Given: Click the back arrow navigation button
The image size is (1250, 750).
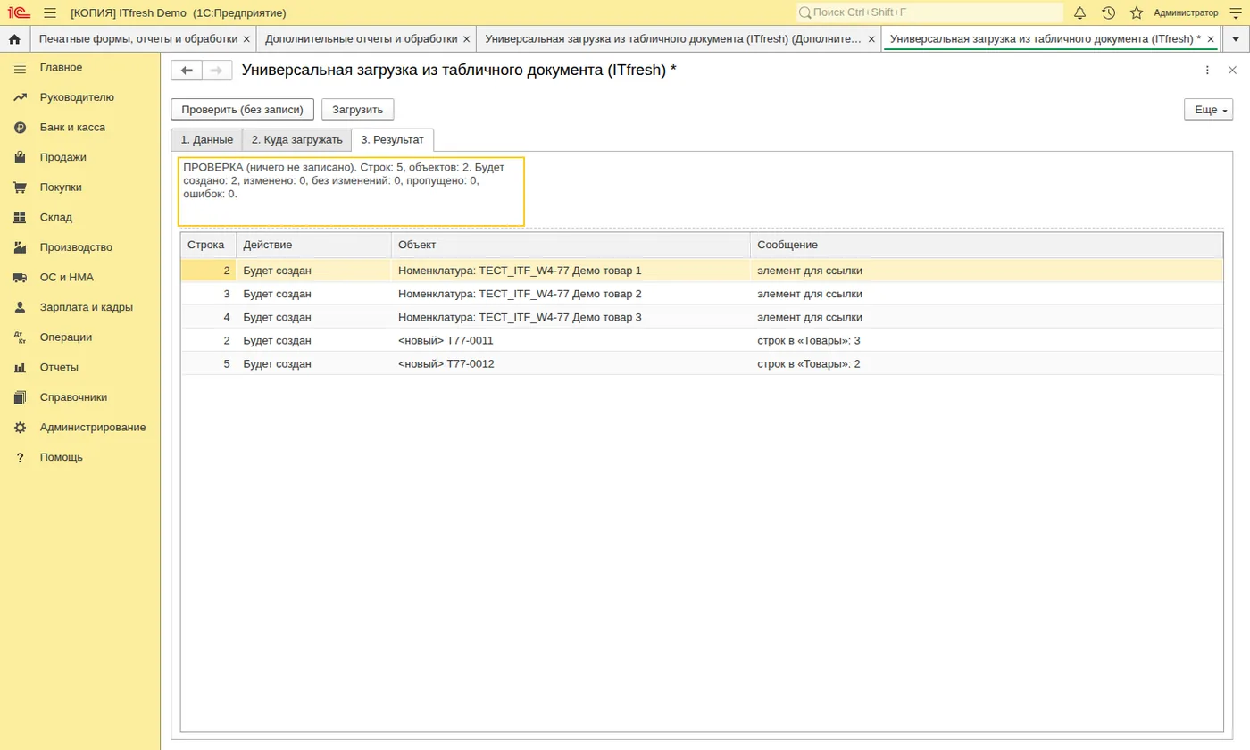Looking at the screenshot, I should pyautogui.click(x=187, y=71).
